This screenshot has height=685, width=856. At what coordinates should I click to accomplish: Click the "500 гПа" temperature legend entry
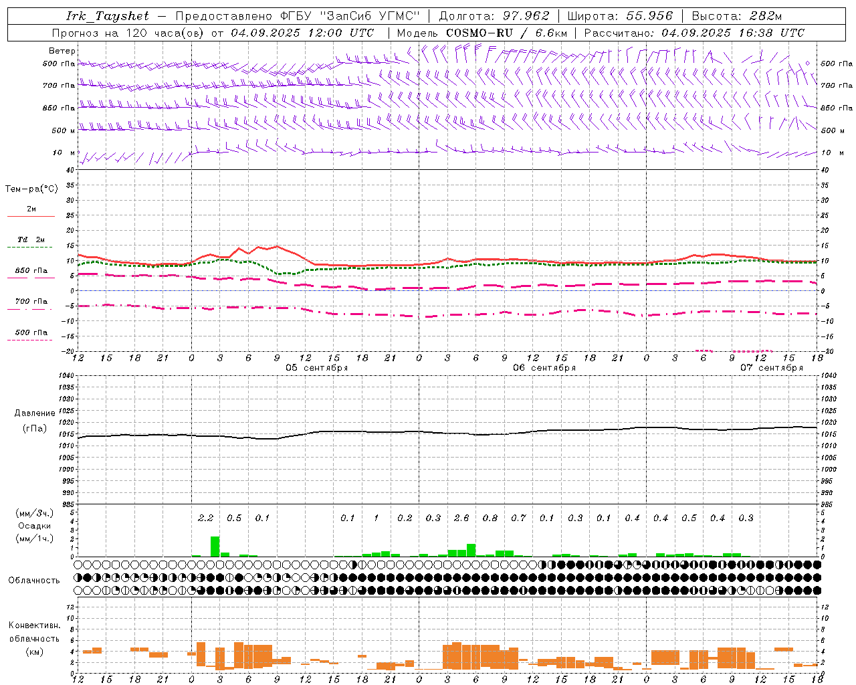[x=31, y=332]
